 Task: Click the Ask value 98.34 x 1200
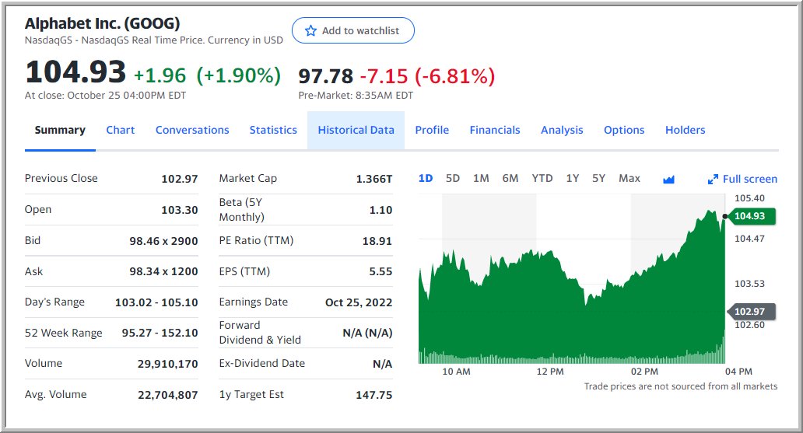coord(163,272)
